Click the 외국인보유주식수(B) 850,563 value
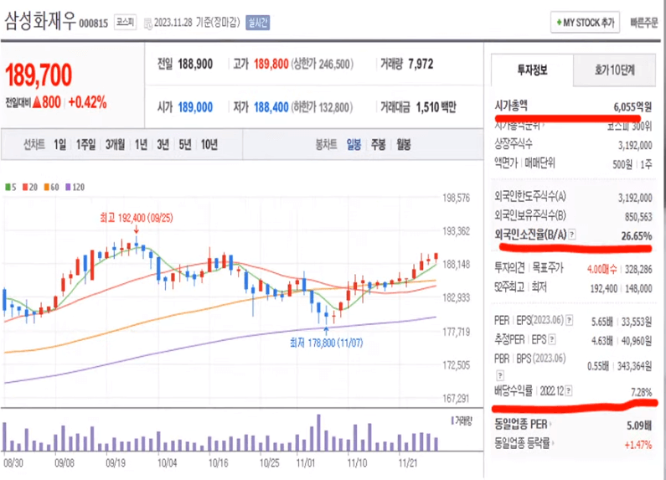 pos(638,217)
